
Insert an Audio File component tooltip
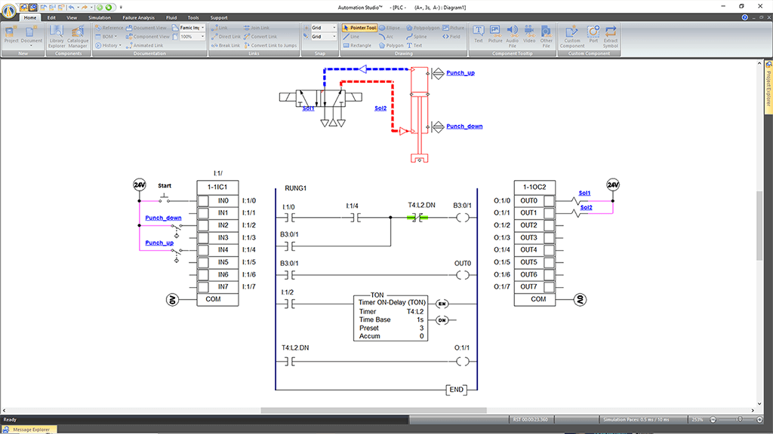[513, 35]
